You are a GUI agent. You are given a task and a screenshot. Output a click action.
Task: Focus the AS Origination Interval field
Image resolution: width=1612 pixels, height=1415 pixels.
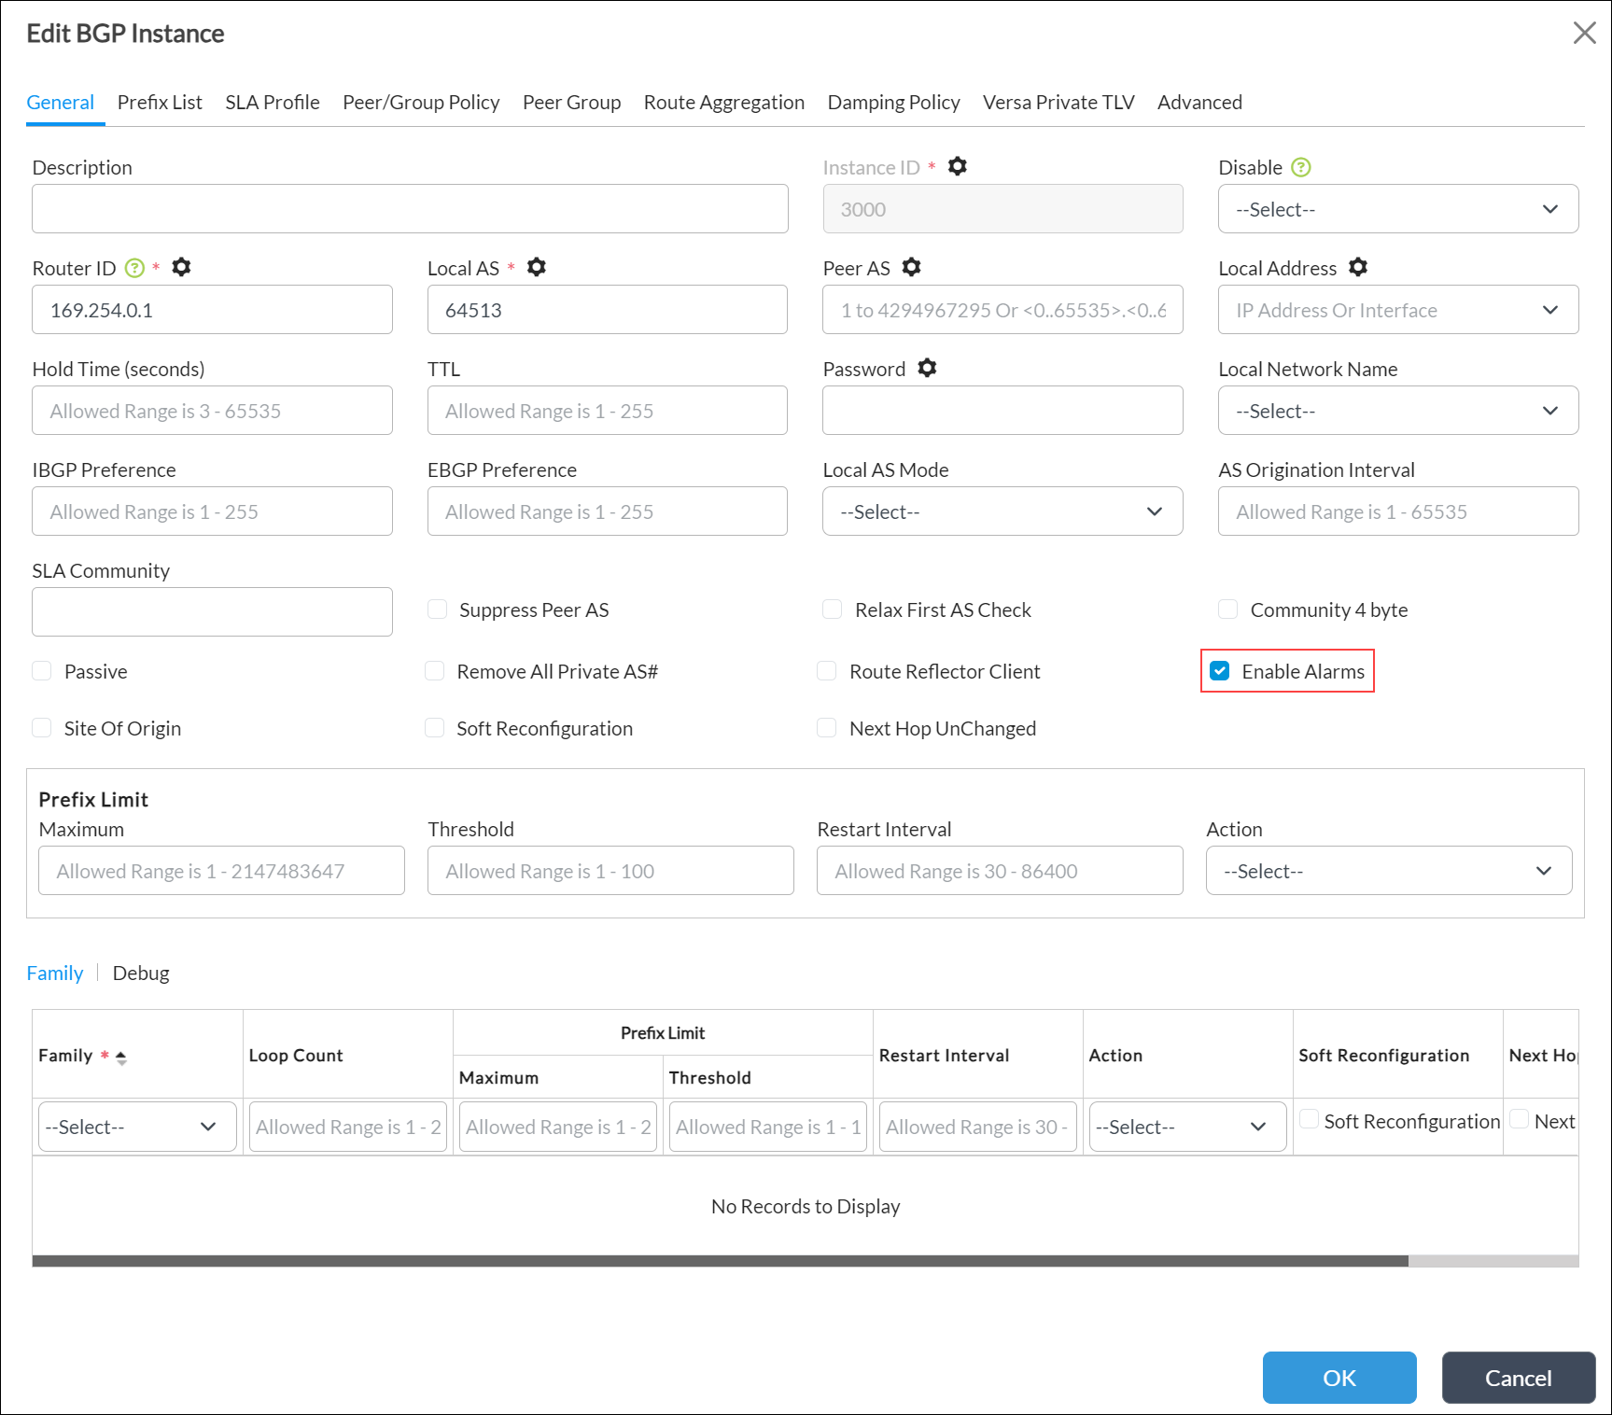1398,511
